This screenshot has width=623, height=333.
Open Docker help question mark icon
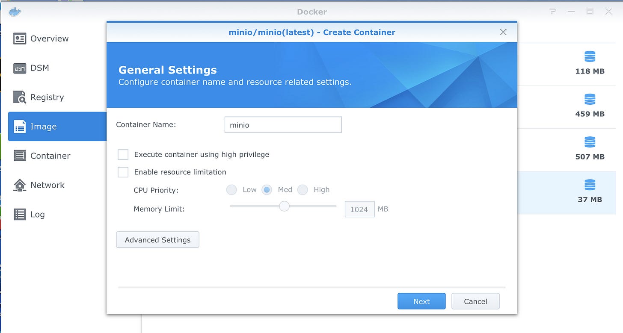553,12
